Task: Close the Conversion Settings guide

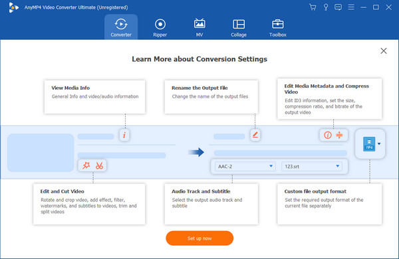Action: 384,51
